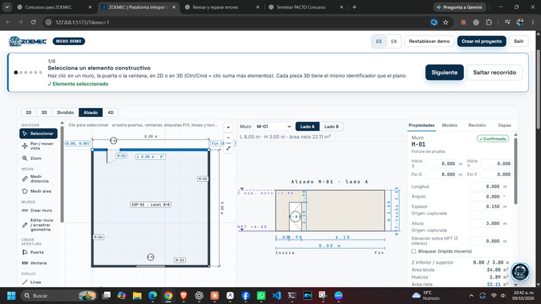Click Restablecer demo
Viewport: 541px width, 304px height.
pyautogui.click(x=429, y=42)
